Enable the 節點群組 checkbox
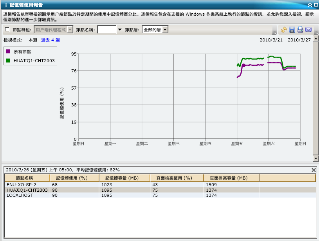This screenshot has width=319, height=241. point(6,29)
